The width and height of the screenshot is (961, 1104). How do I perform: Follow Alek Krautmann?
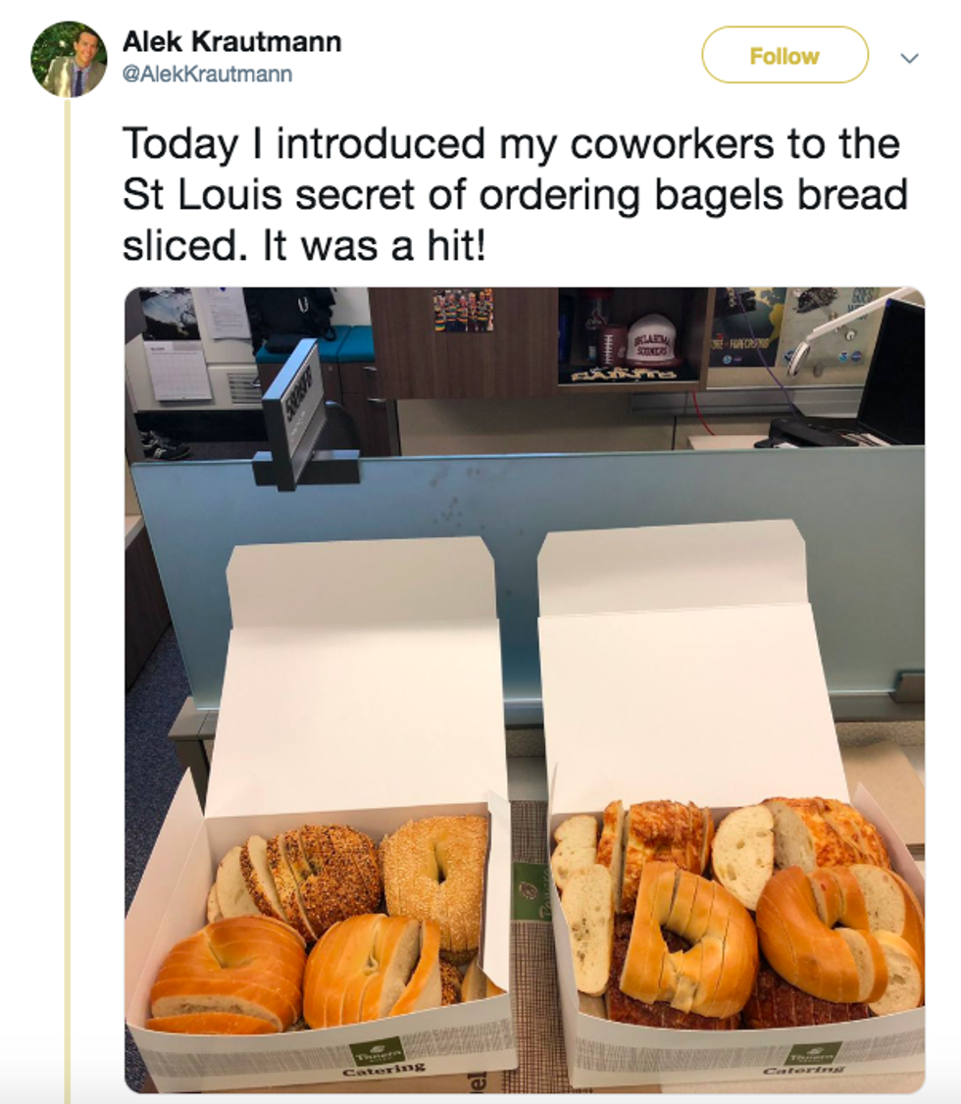[784, 56]
